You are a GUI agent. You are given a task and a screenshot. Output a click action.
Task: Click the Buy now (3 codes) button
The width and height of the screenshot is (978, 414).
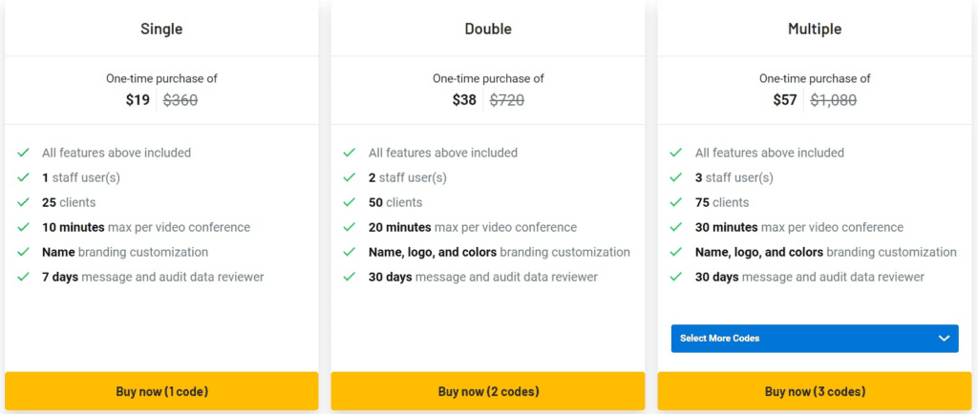pyautogui.click(x=815, y=392)
